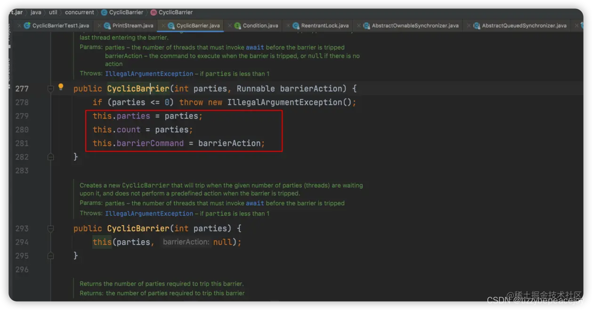592x310 pixels.
Task: Click line number 280 in the gutter
Action: click(x=22, y=130)
